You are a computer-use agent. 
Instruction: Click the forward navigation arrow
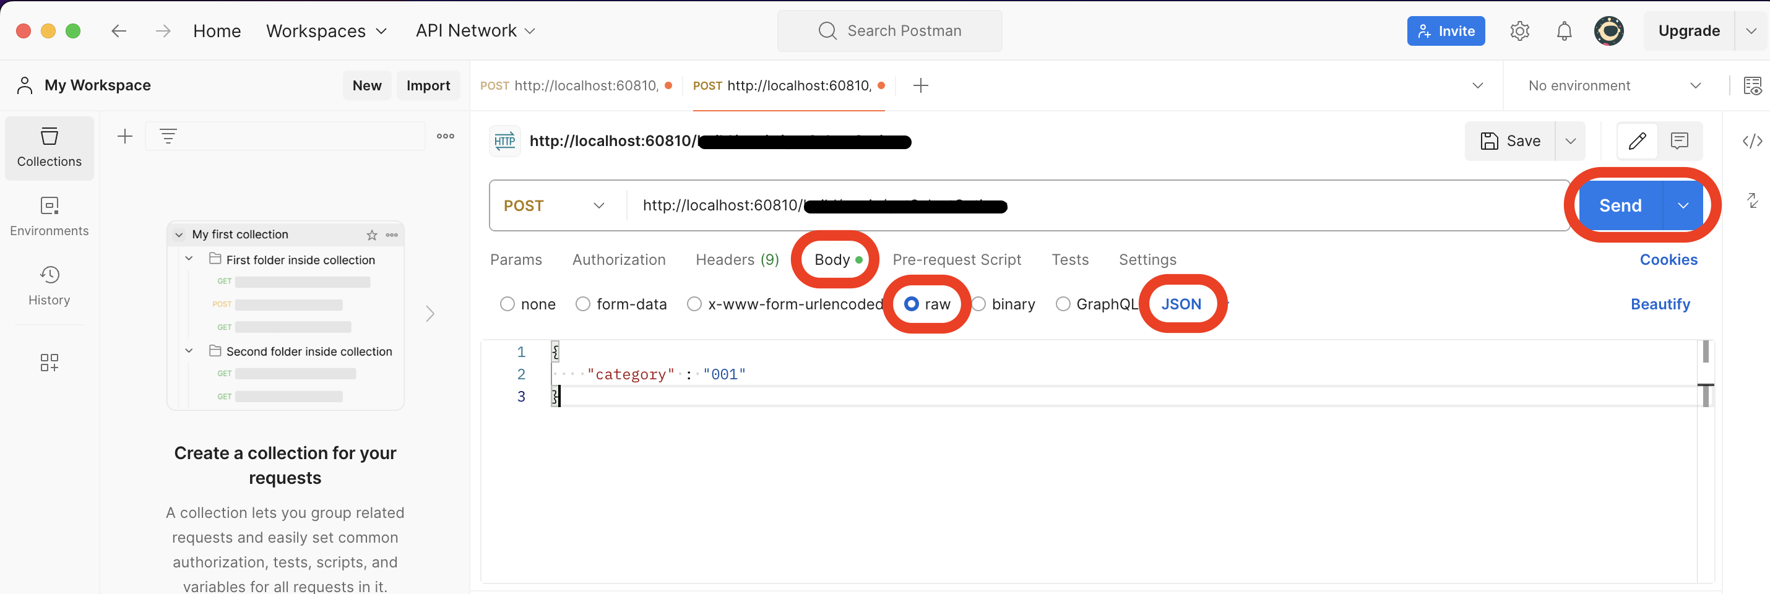pyautogui.click(x=163, y=31)
